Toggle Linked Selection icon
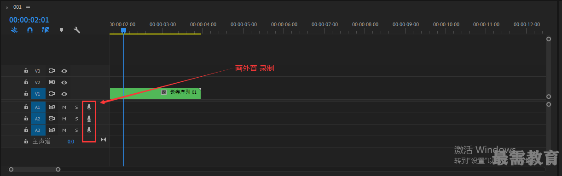The height and width of the screenshot is (176, 562). point(45,30)
